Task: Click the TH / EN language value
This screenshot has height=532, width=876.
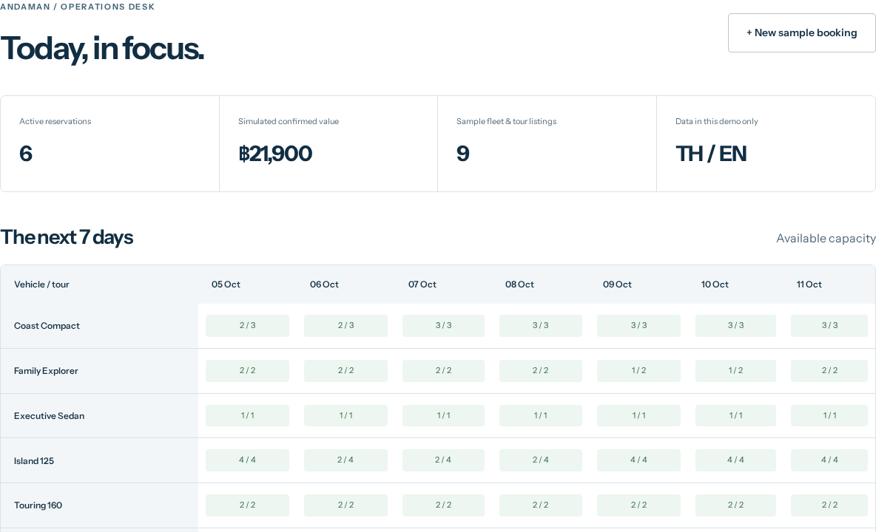Action: tap(710, 154)
